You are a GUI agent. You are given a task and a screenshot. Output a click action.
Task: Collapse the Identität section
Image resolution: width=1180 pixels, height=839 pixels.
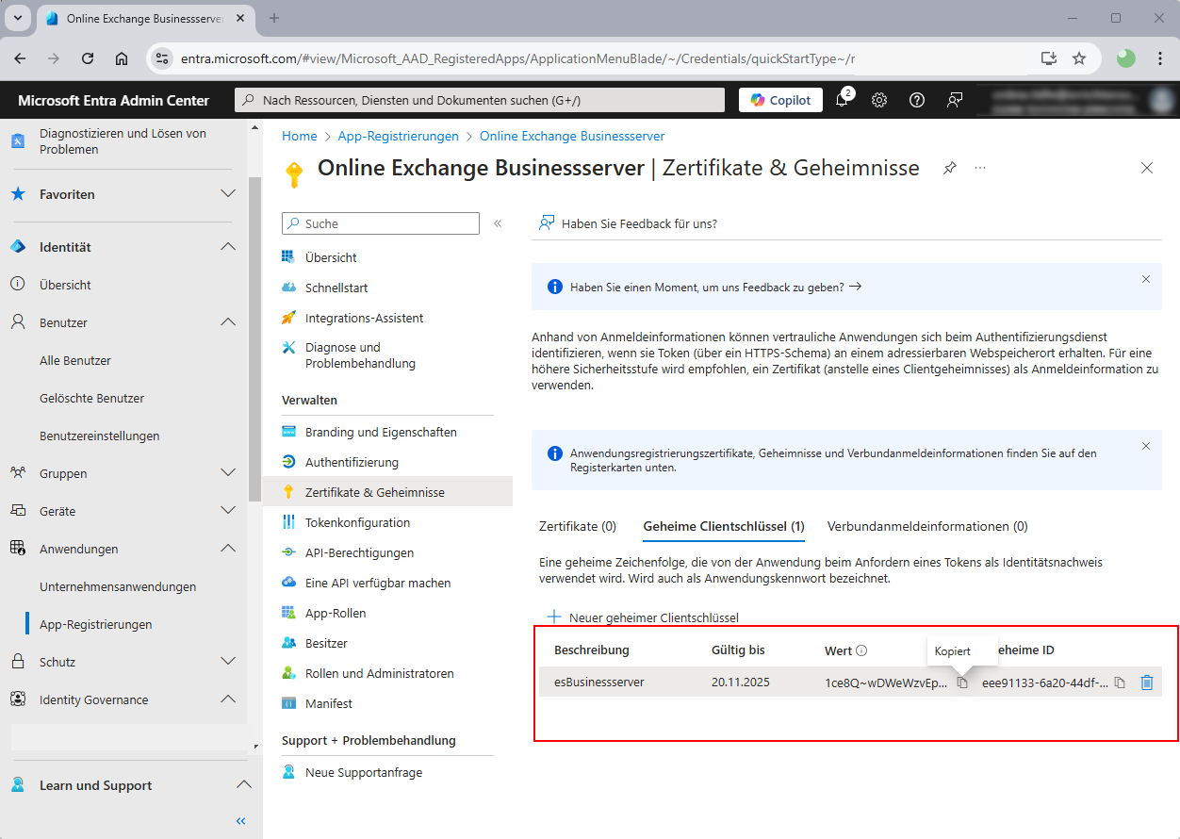click(227, 247)
